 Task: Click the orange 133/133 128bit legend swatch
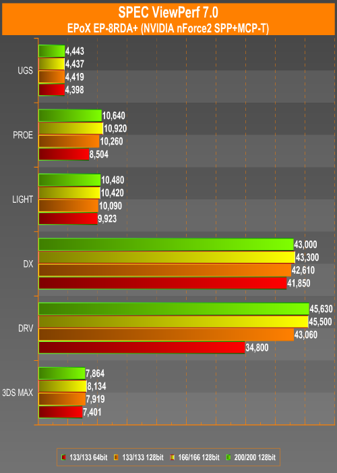tap(116, 457)
